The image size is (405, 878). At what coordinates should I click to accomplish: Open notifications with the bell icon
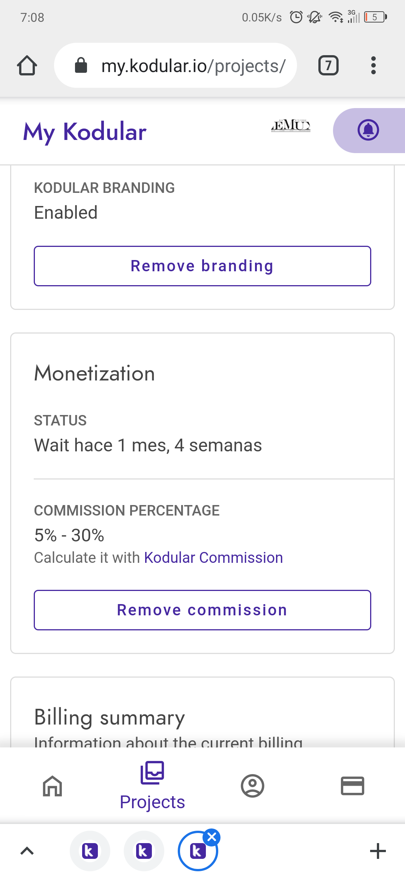pyautogui.click(x=368, y=131)
